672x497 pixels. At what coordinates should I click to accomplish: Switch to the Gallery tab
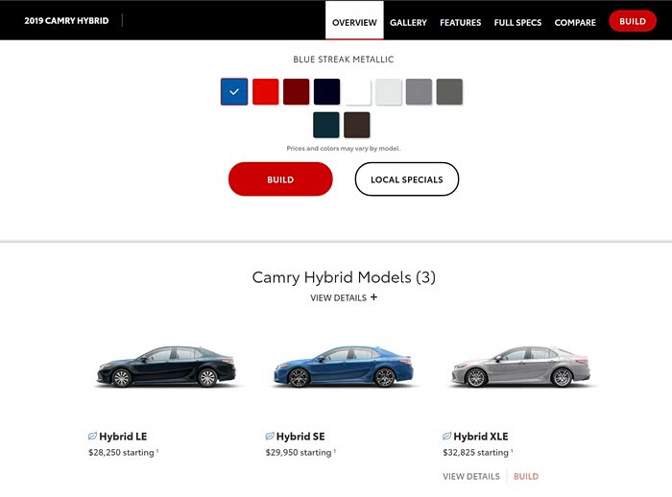(x=408, y=23)
